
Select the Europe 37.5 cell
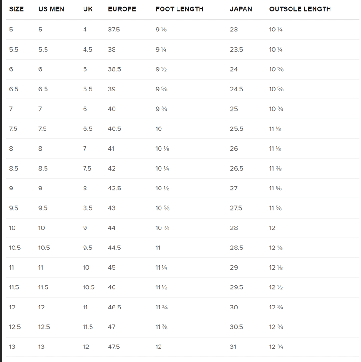tap(114, 30)
